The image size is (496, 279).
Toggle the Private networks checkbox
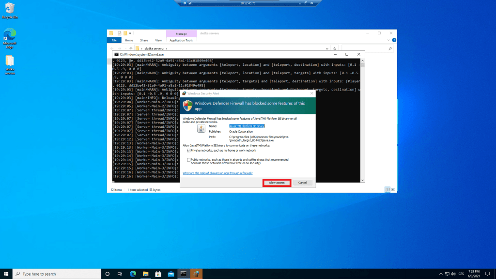188,151
